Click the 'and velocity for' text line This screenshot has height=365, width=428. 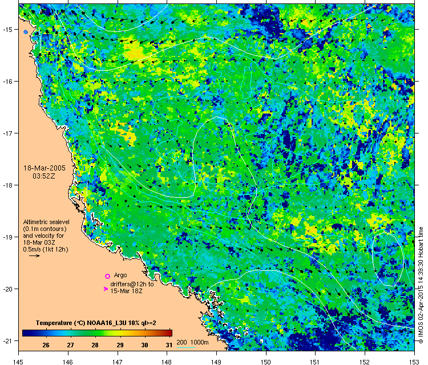pos(43,236)
